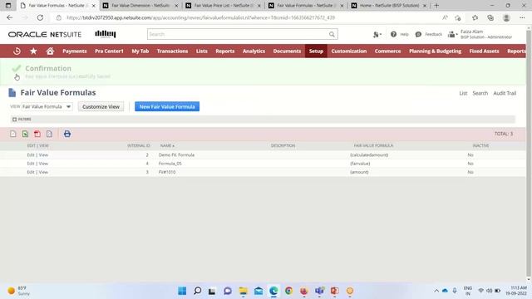Screen dimensions: 532x299
Task: Sort by the Name column header
Action: (x=167, y=146)
